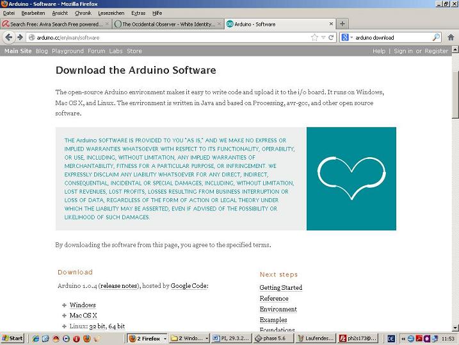The image size is (459, 345).
Task: Click the Register link
Action: click(436, 51)
